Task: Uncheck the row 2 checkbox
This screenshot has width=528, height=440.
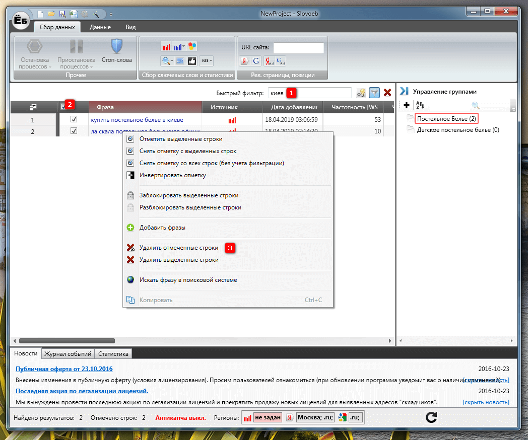Action: coord(74,130)
